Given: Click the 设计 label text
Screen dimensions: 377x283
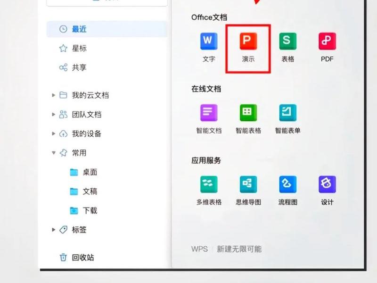Looking at the screenshot, I should pyautogui.click(x=327, y=202).
